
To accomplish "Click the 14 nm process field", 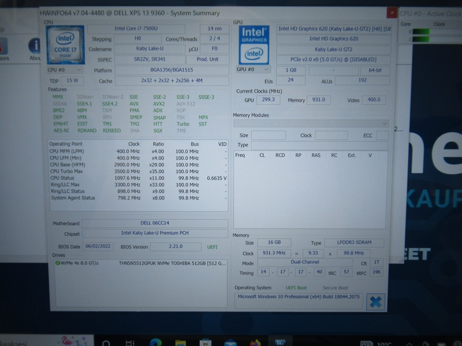I will [x=214, y=28].
